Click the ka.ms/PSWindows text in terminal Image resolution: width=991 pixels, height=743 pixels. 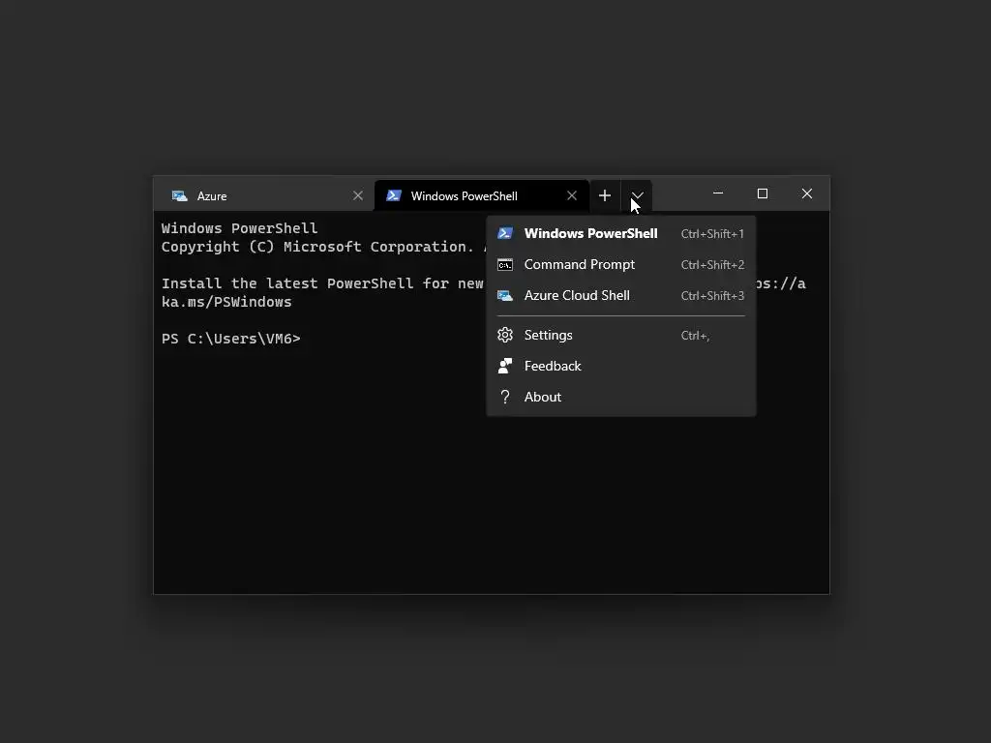pyautogui.click(x=226, y=302)
